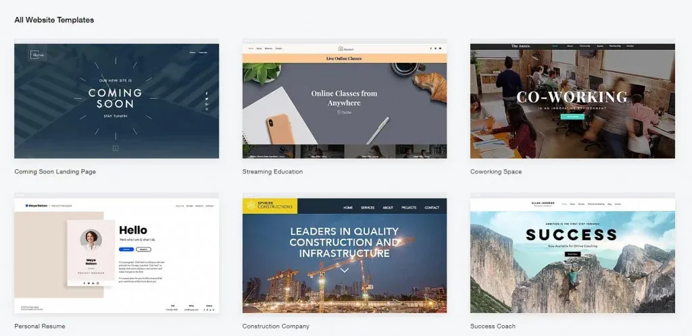Click Maya Nelson's round profile photo
692x336 pixels.
click(91, 240)
